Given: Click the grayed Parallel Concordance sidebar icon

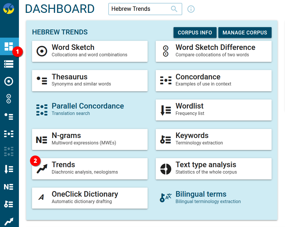Looking at the screenshot, I should pyautogui.click(x=9, y=151).
